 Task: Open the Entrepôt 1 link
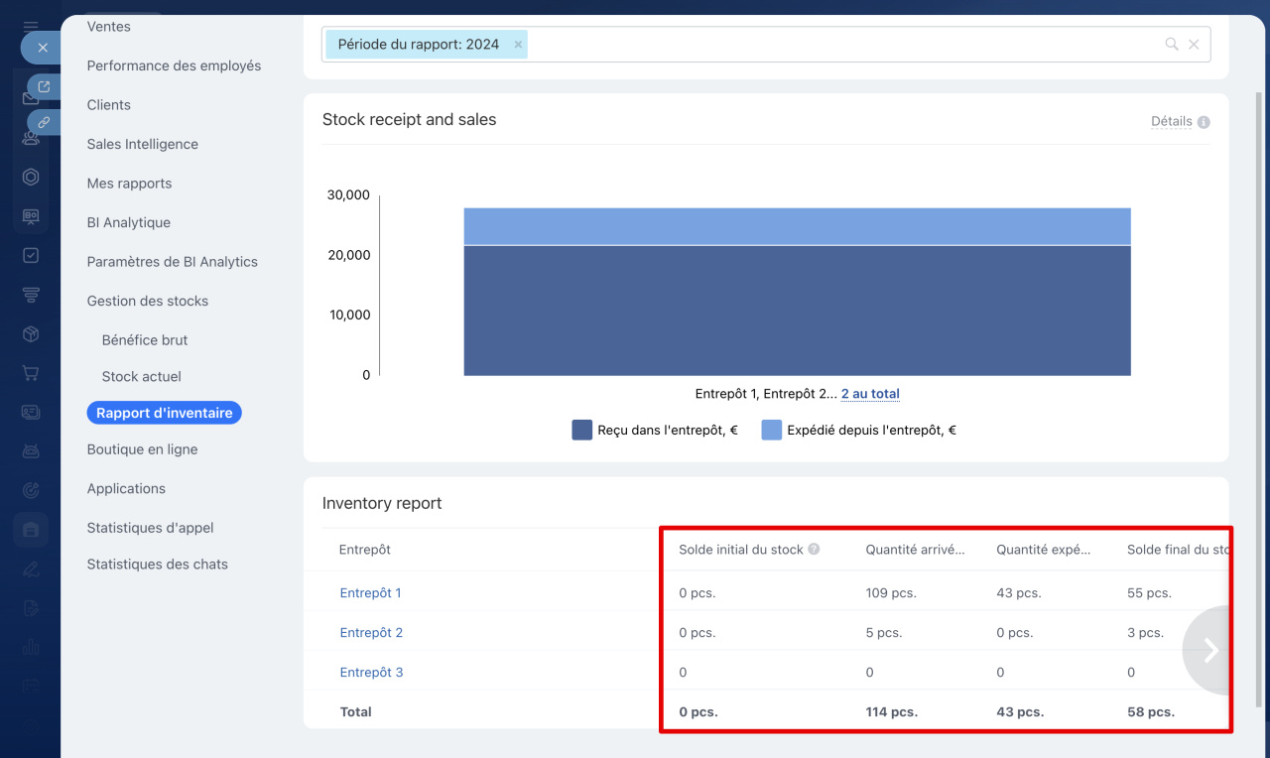click(x=370, y=593)
